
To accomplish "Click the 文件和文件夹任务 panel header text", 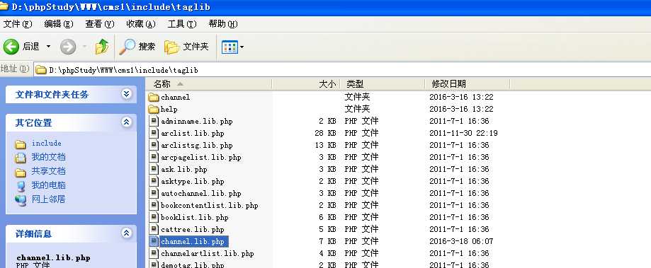I will 52,95.
